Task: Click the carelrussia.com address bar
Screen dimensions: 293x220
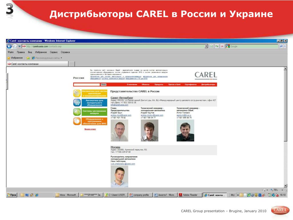Action: coord(113,46)
